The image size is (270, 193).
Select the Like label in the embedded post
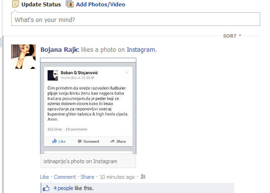click(x=62, y=141)
